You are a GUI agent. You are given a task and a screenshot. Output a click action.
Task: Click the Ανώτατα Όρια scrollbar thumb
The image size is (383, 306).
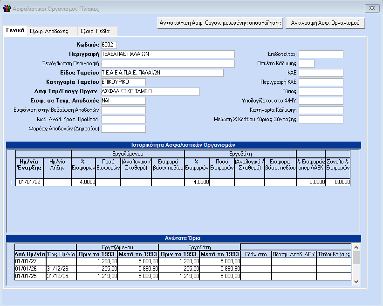[356, 258]
